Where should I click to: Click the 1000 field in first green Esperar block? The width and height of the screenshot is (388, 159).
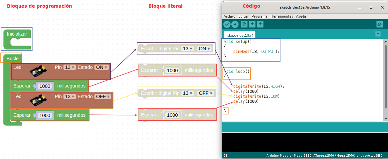click(x=45, y=86)
